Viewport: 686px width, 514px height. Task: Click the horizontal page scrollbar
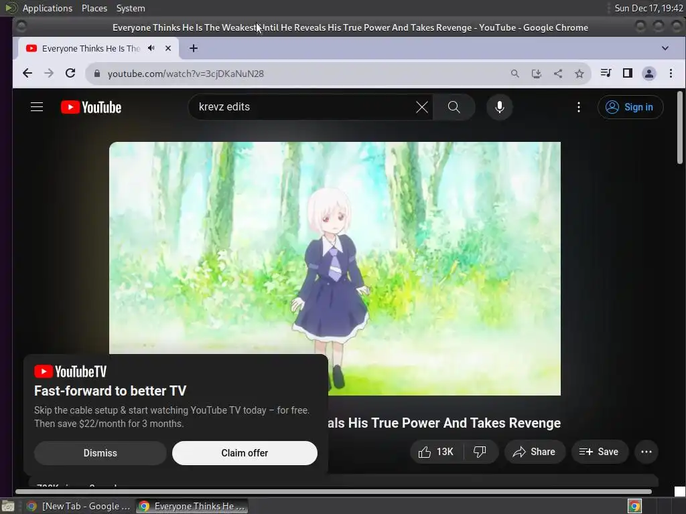point(334,492)
